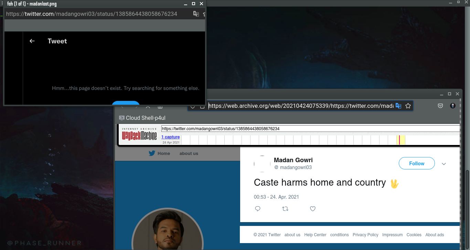Focus the browser address bar with web.archive.org URL

click(x=301, y=106)
